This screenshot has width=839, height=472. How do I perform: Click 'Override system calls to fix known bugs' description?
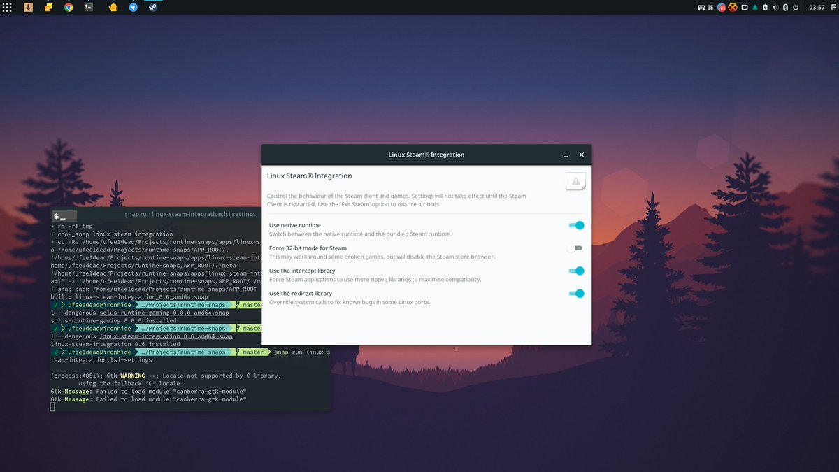[350, 302]
